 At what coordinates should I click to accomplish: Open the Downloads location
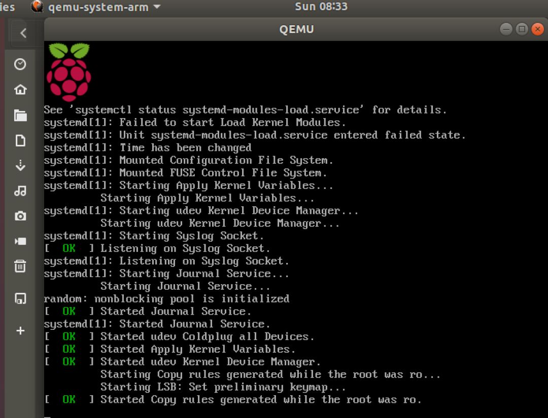coord(20,165)
